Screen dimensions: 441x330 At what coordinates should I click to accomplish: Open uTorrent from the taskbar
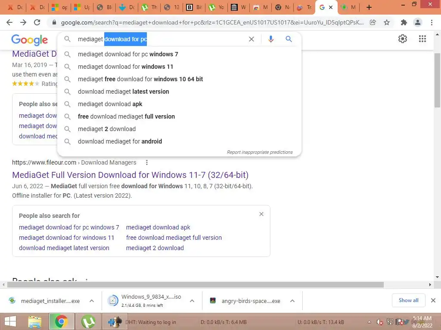(x=88, y=321)
